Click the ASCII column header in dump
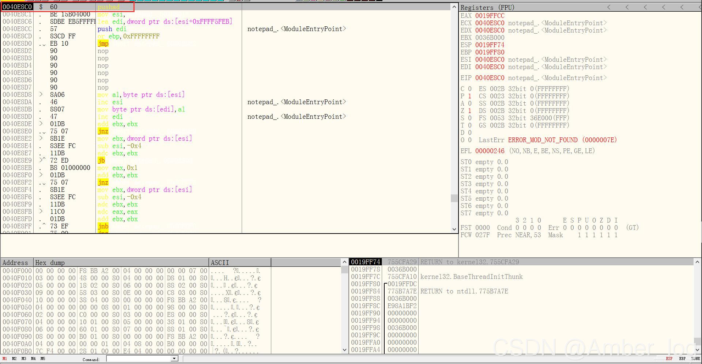Screen dimensions: 702x364 pos(240,263)
